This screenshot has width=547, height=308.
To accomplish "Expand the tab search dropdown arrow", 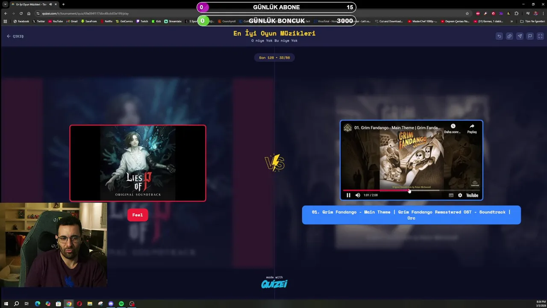I will 4,4.
